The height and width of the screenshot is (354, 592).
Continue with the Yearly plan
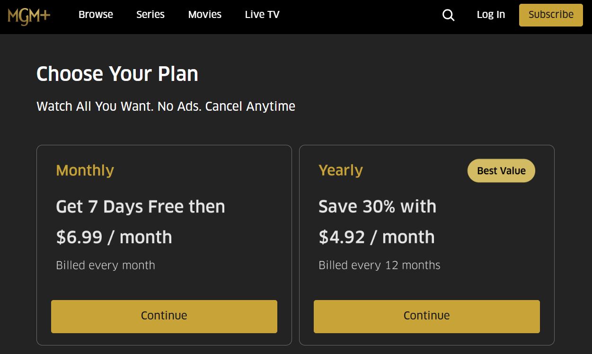[x=426, y=316]
